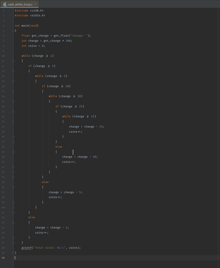Collapse the fold marker on line 21
The height and width of the screenshot is (268, 220).
13,111
